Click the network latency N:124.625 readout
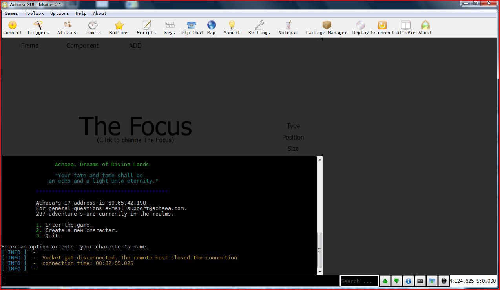This screenshot has height=290, width=500. tap(461, 281)
